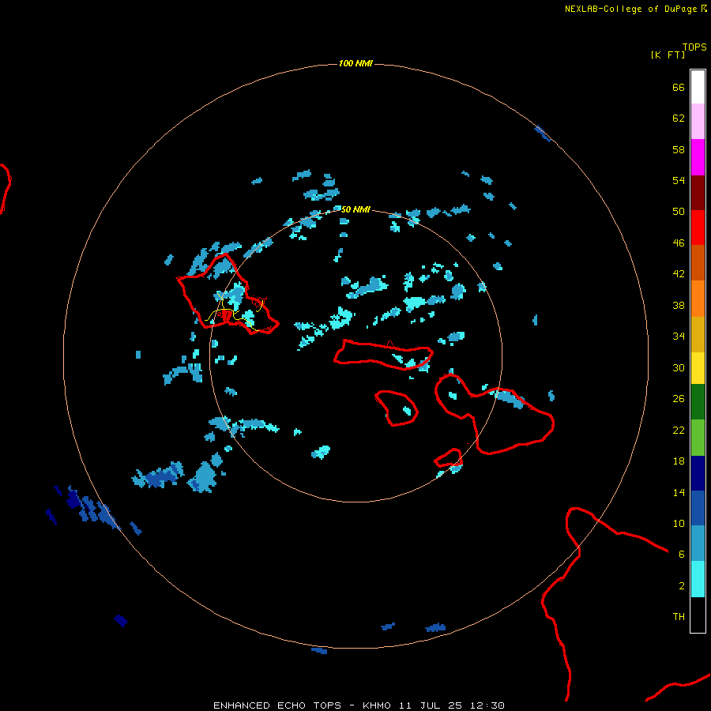Click the 54 legend value
This screenshot has width=711, height=711.
(x=679, y=180)
